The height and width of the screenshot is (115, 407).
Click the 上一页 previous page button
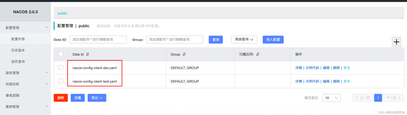pos(362,98)
